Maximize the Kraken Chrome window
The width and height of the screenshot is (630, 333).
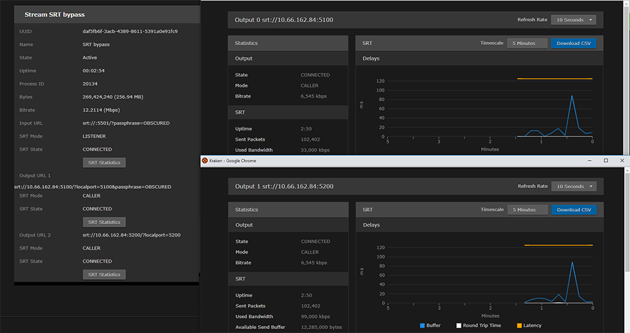[x=605, y=161]
